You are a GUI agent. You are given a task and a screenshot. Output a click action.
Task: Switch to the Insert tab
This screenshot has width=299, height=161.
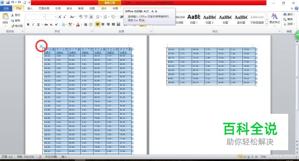(30, 8)
